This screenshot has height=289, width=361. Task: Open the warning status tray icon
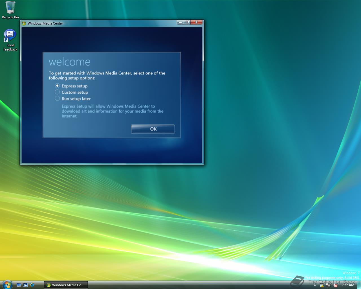[x=322, y=285]
